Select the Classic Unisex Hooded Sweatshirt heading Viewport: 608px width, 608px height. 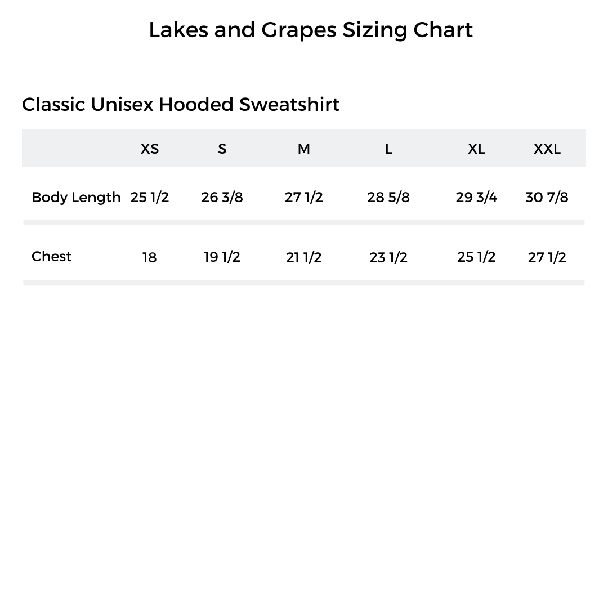(x=180, y=105)
